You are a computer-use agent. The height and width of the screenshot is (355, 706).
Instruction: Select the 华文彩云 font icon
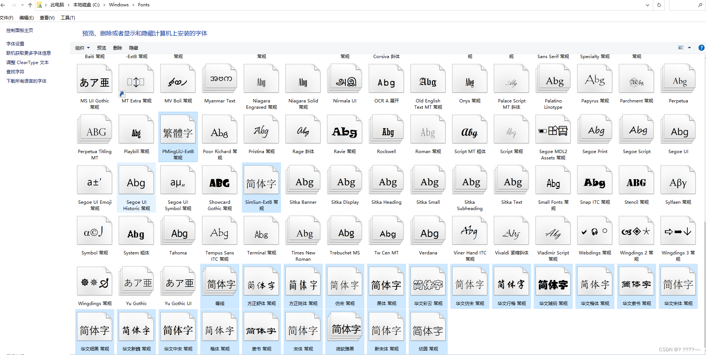click(x=428, y=282)
